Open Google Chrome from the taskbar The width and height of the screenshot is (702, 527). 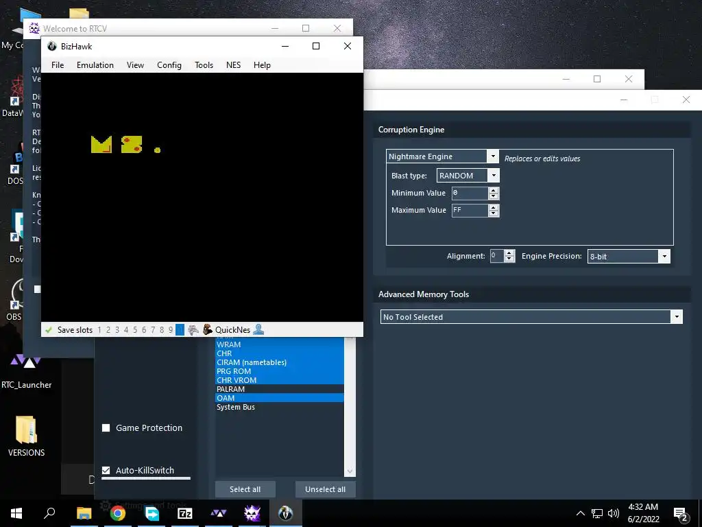tap(118, 513)
